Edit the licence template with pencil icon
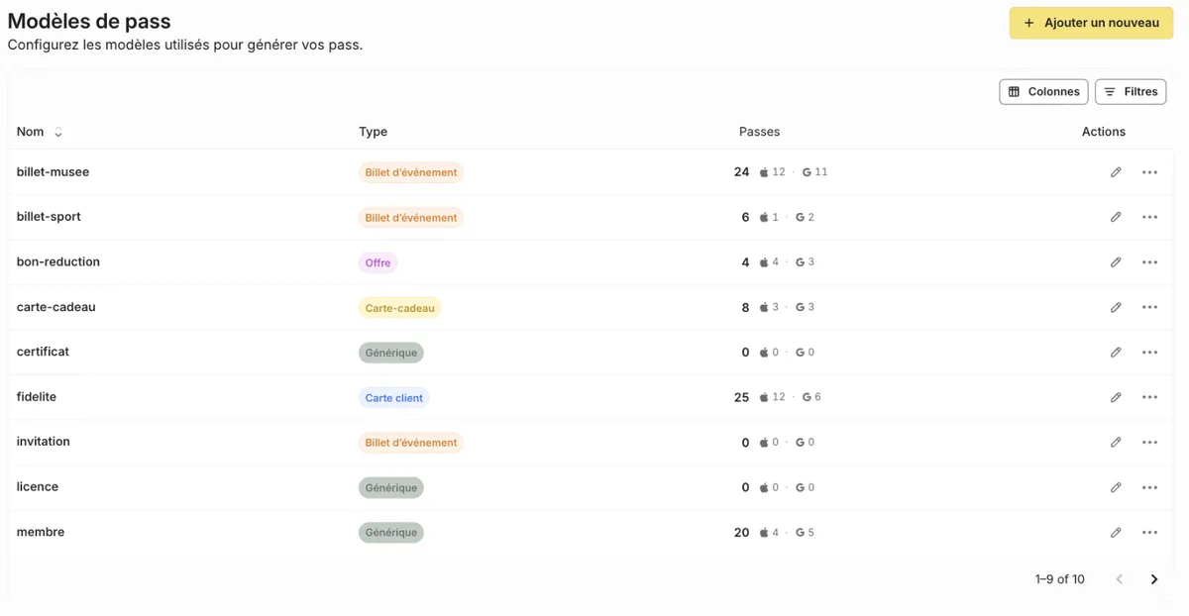 coord(1116,487)
